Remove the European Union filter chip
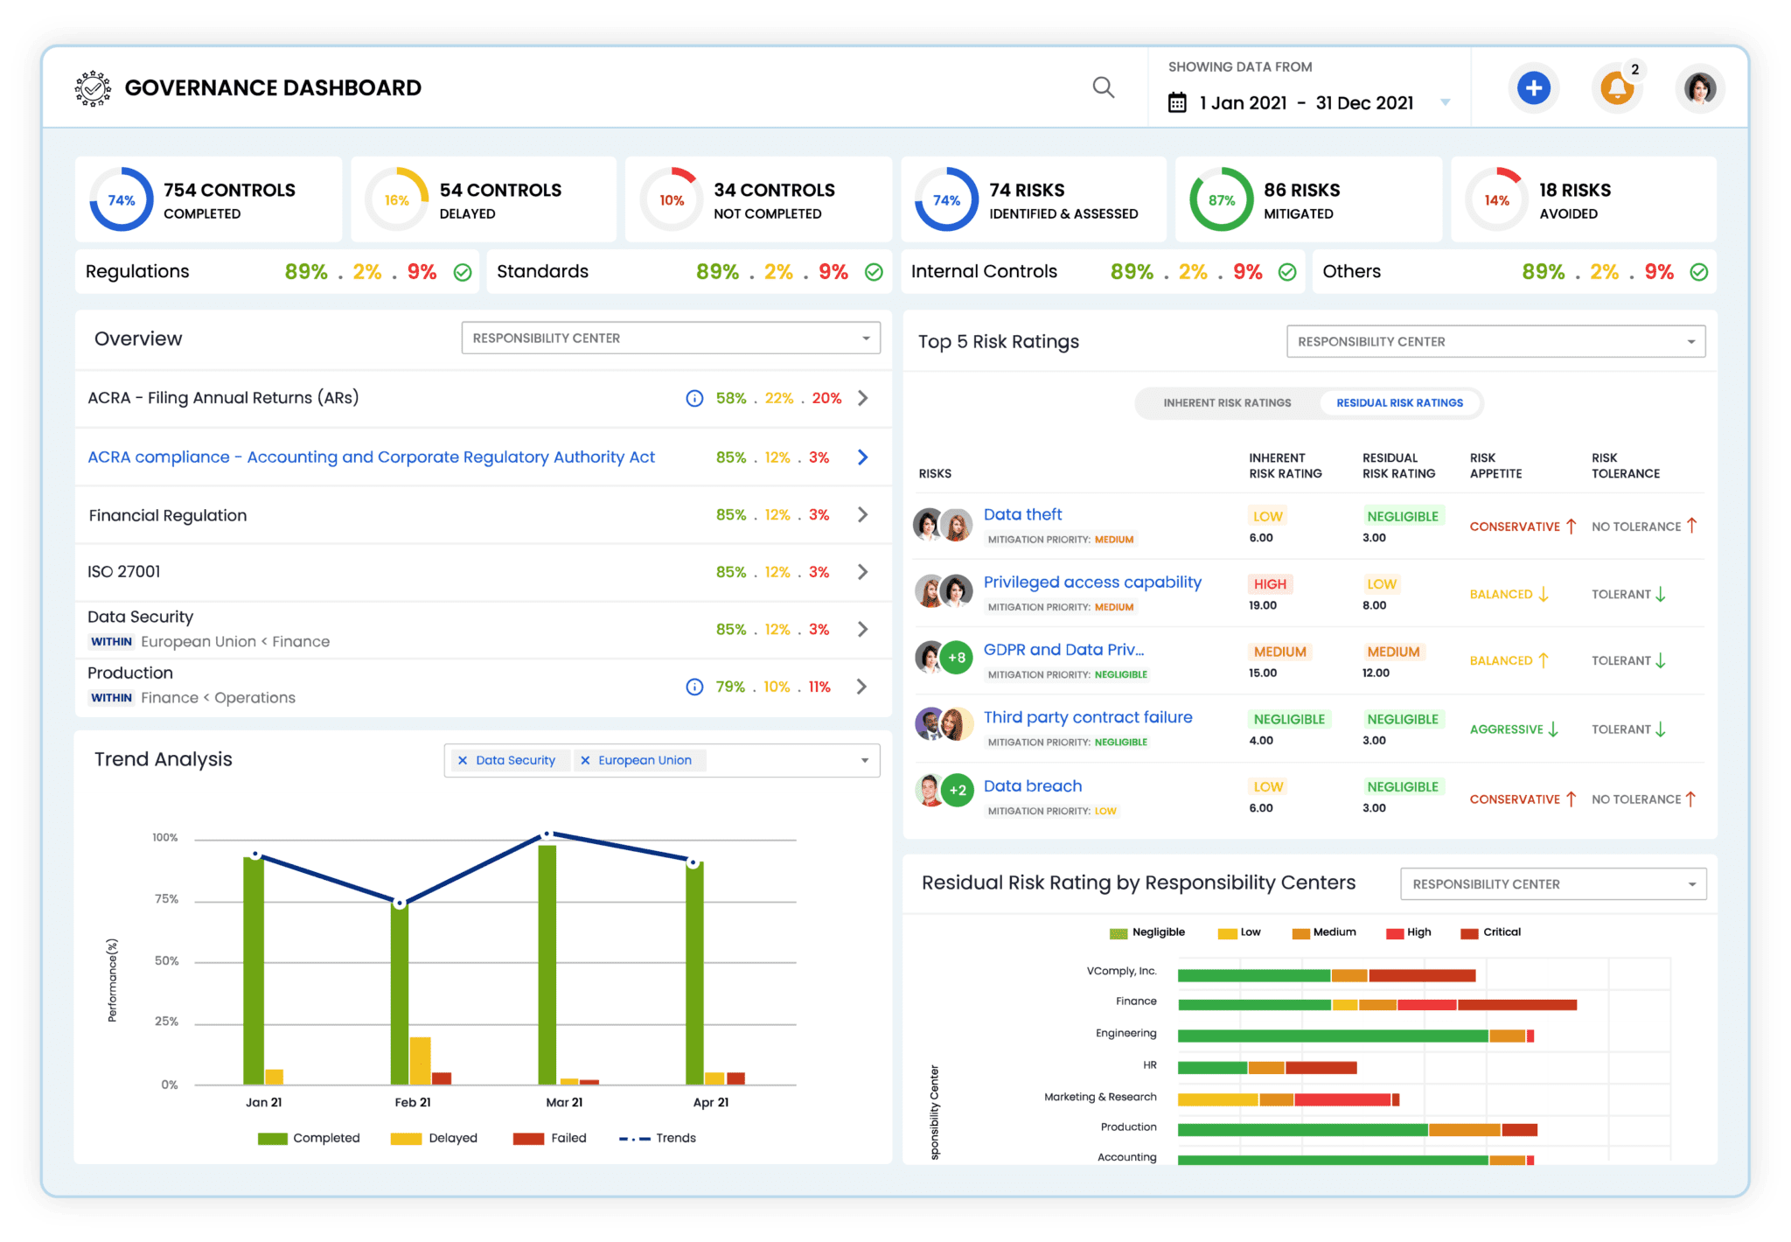 click(x=586, y=760)
